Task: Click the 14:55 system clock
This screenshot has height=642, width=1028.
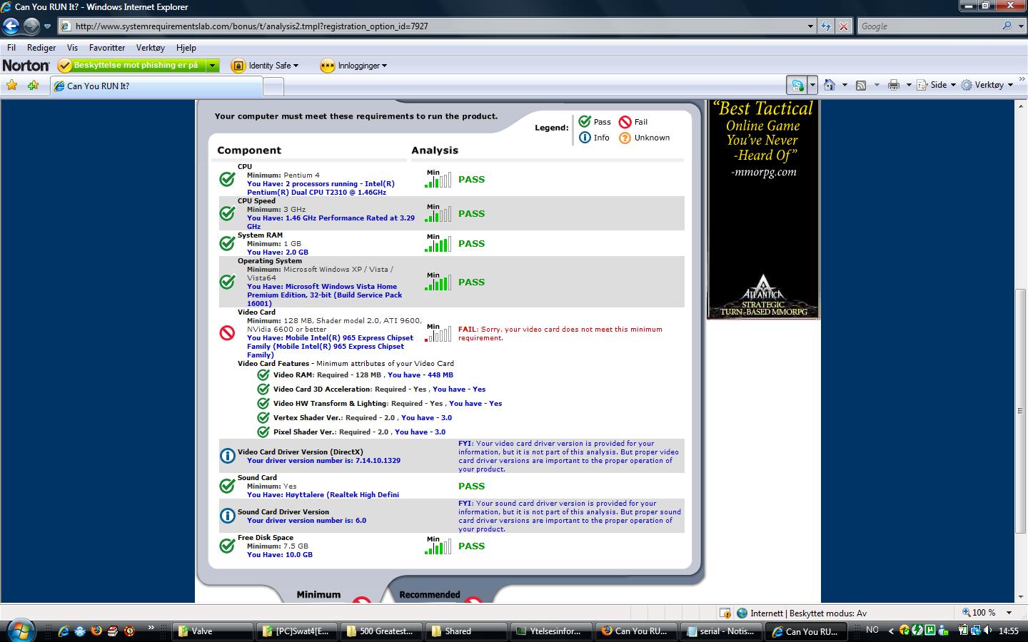Action: click(1009, 631)
